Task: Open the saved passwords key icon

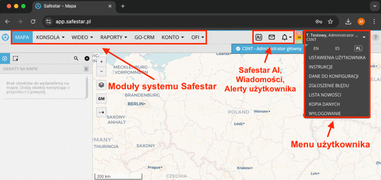Action: 318,22
